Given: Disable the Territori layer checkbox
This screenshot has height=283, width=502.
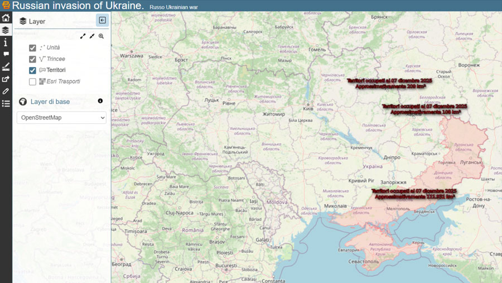Looking at the screenshot, I should 32,70.
